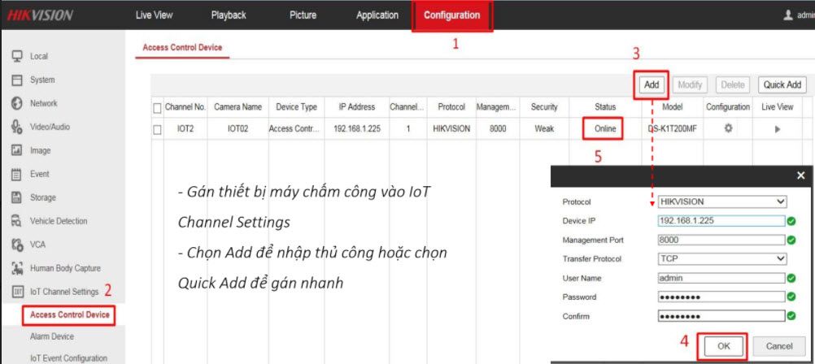Open IoT Event Configuration item
Image resolution: width=815 pixels, height=364 pixels.
68,358
